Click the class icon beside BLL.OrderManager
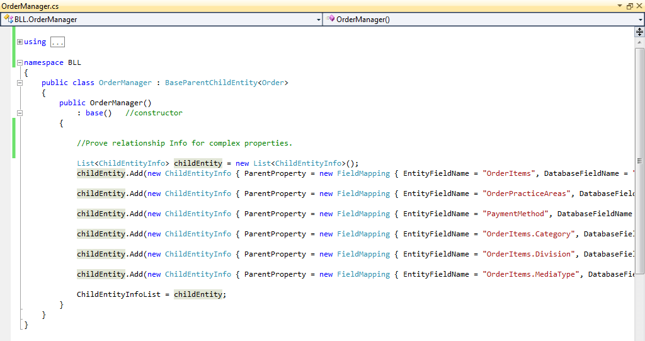645x341 pixels. pos(8,20)
